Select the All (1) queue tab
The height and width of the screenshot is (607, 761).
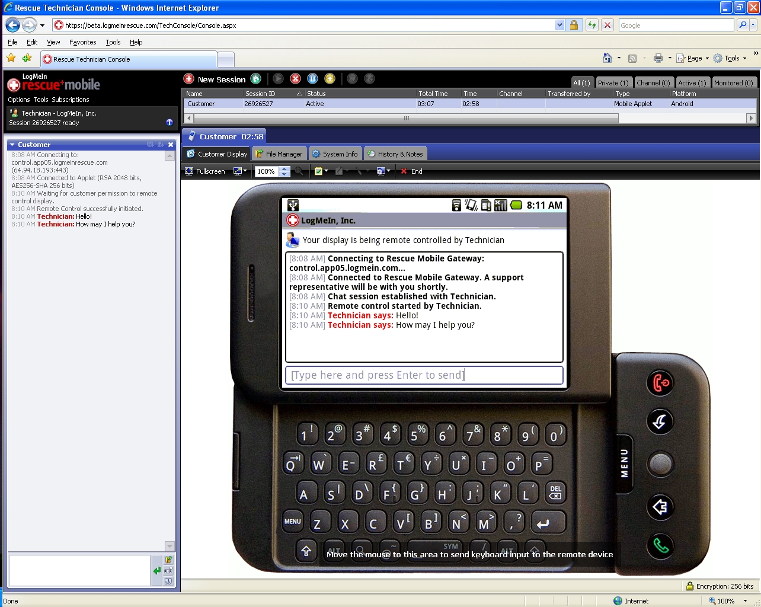(581, 83)
